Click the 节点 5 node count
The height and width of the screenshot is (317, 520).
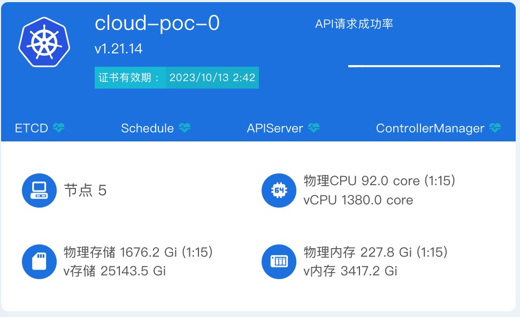pyautogui.click(x=85, y=191)
